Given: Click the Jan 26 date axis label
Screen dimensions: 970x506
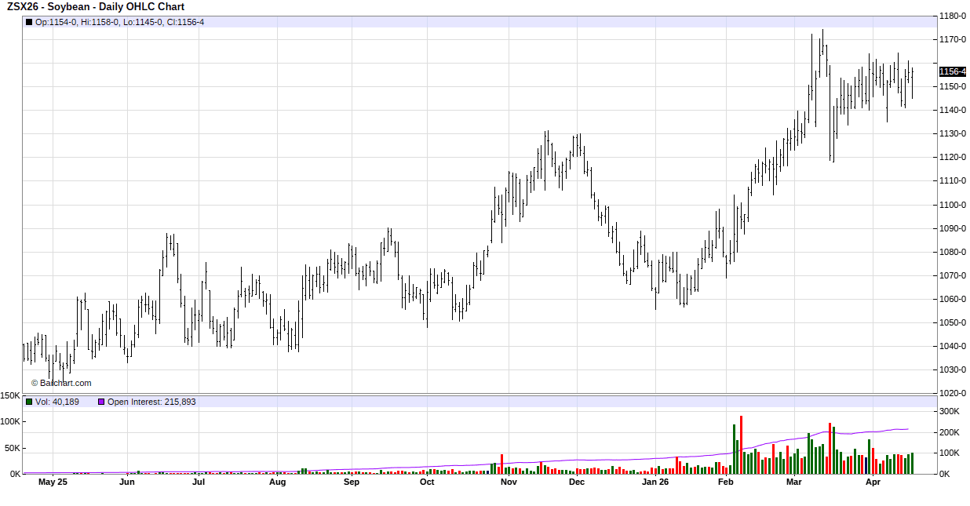Looking at the screenshot, I should tap(655, 482).
